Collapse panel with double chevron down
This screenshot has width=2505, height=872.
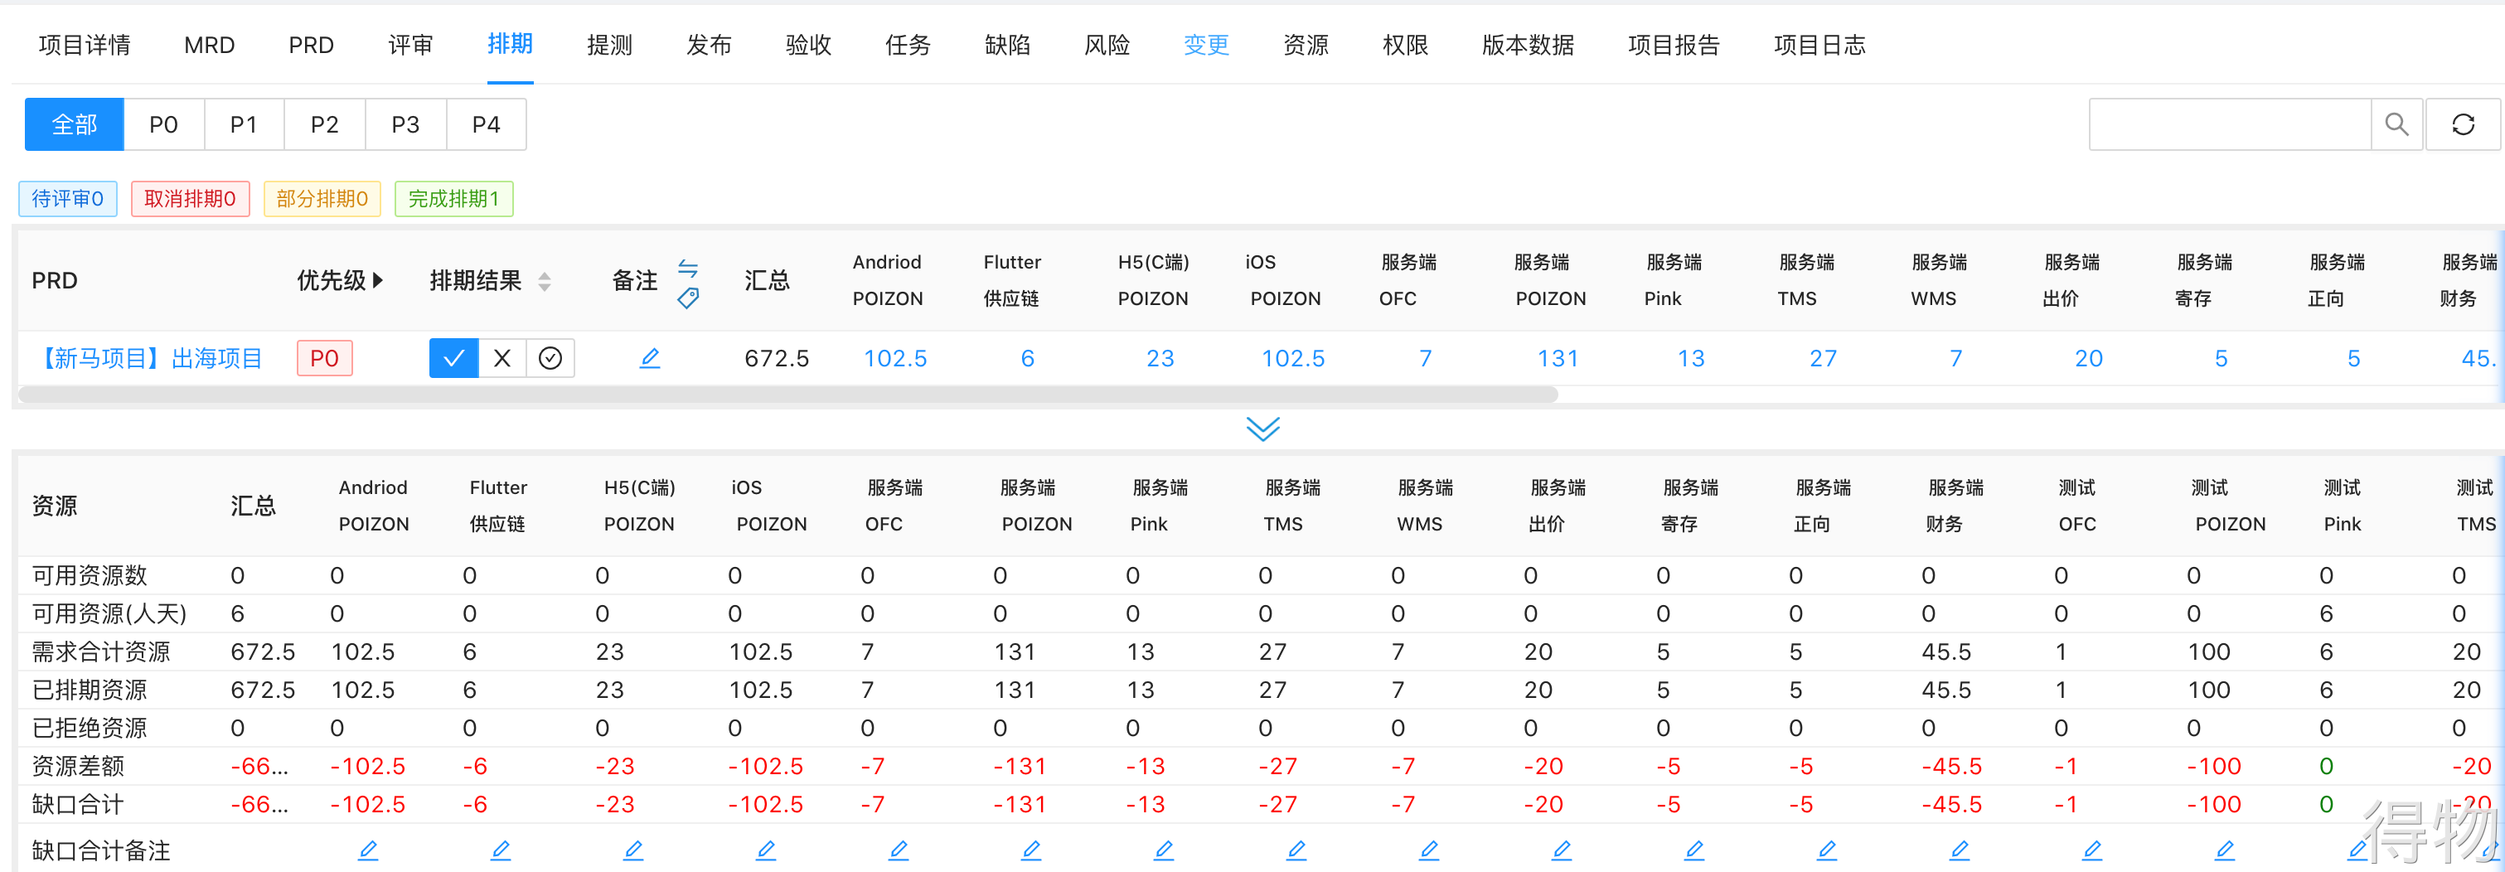coord(1262,429)
